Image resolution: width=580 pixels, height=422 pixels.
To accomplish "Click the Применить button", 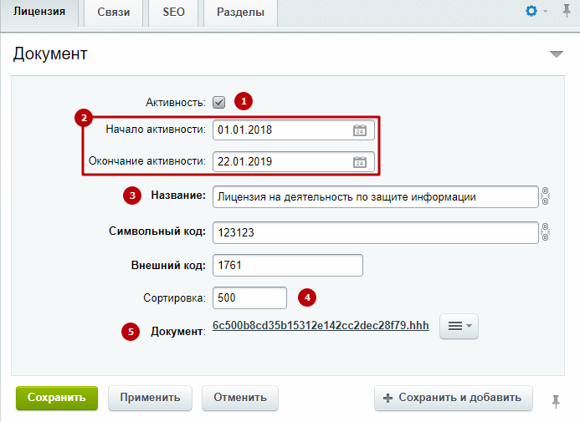I will coord(150,398).
